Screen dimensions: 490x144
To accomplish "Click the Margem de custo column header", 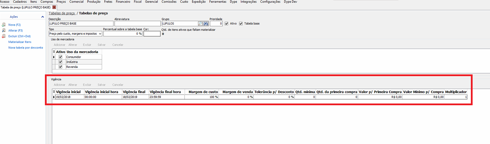I will pos(201,92).
